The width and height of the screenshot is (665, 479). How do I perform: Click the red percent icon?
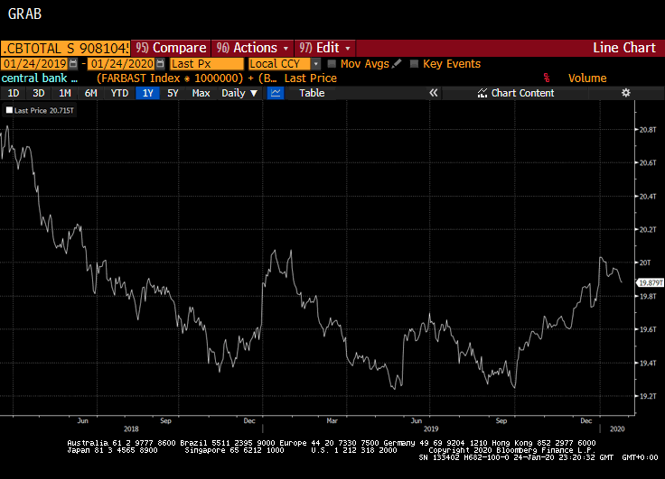tap(547, 78)
